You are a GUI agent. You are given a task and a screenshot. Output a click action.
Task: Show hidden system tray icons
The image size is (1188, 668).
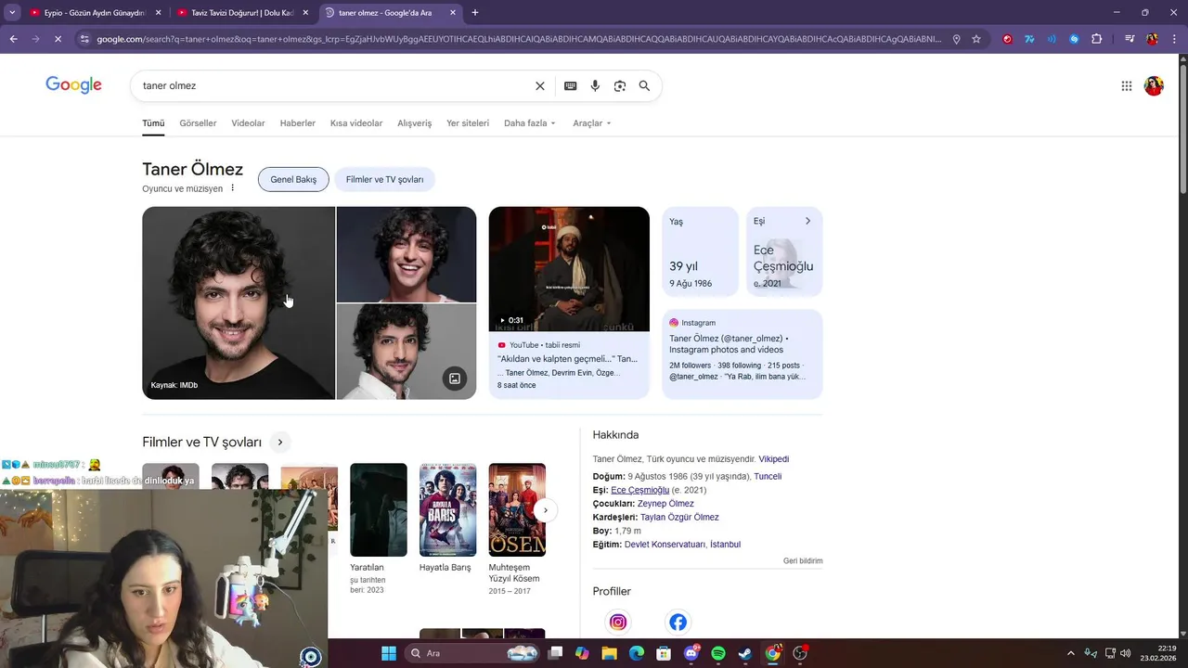coord(1070,653)
